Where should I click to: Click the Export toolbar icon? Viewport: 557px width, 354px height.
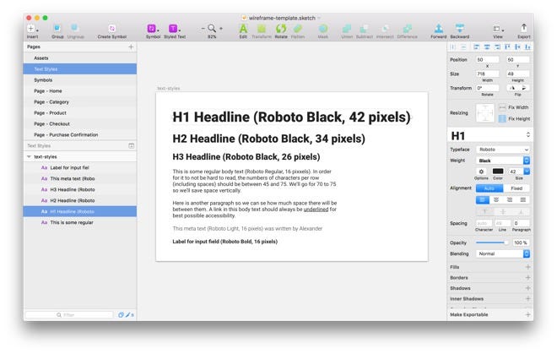coord(523,28)
